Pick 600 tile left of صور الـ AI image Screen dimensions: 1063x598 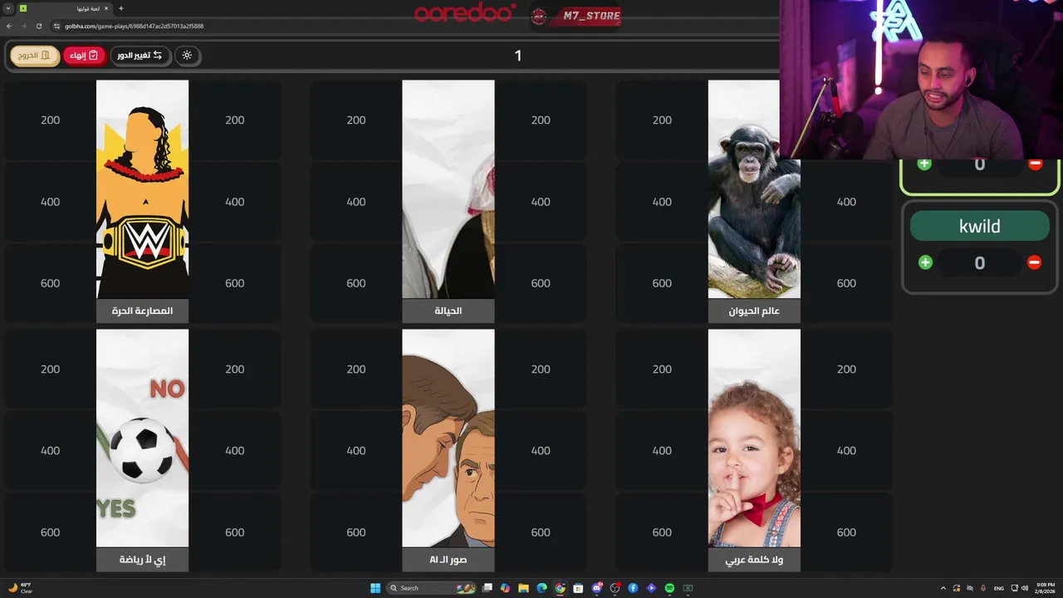tap(356, 532)
